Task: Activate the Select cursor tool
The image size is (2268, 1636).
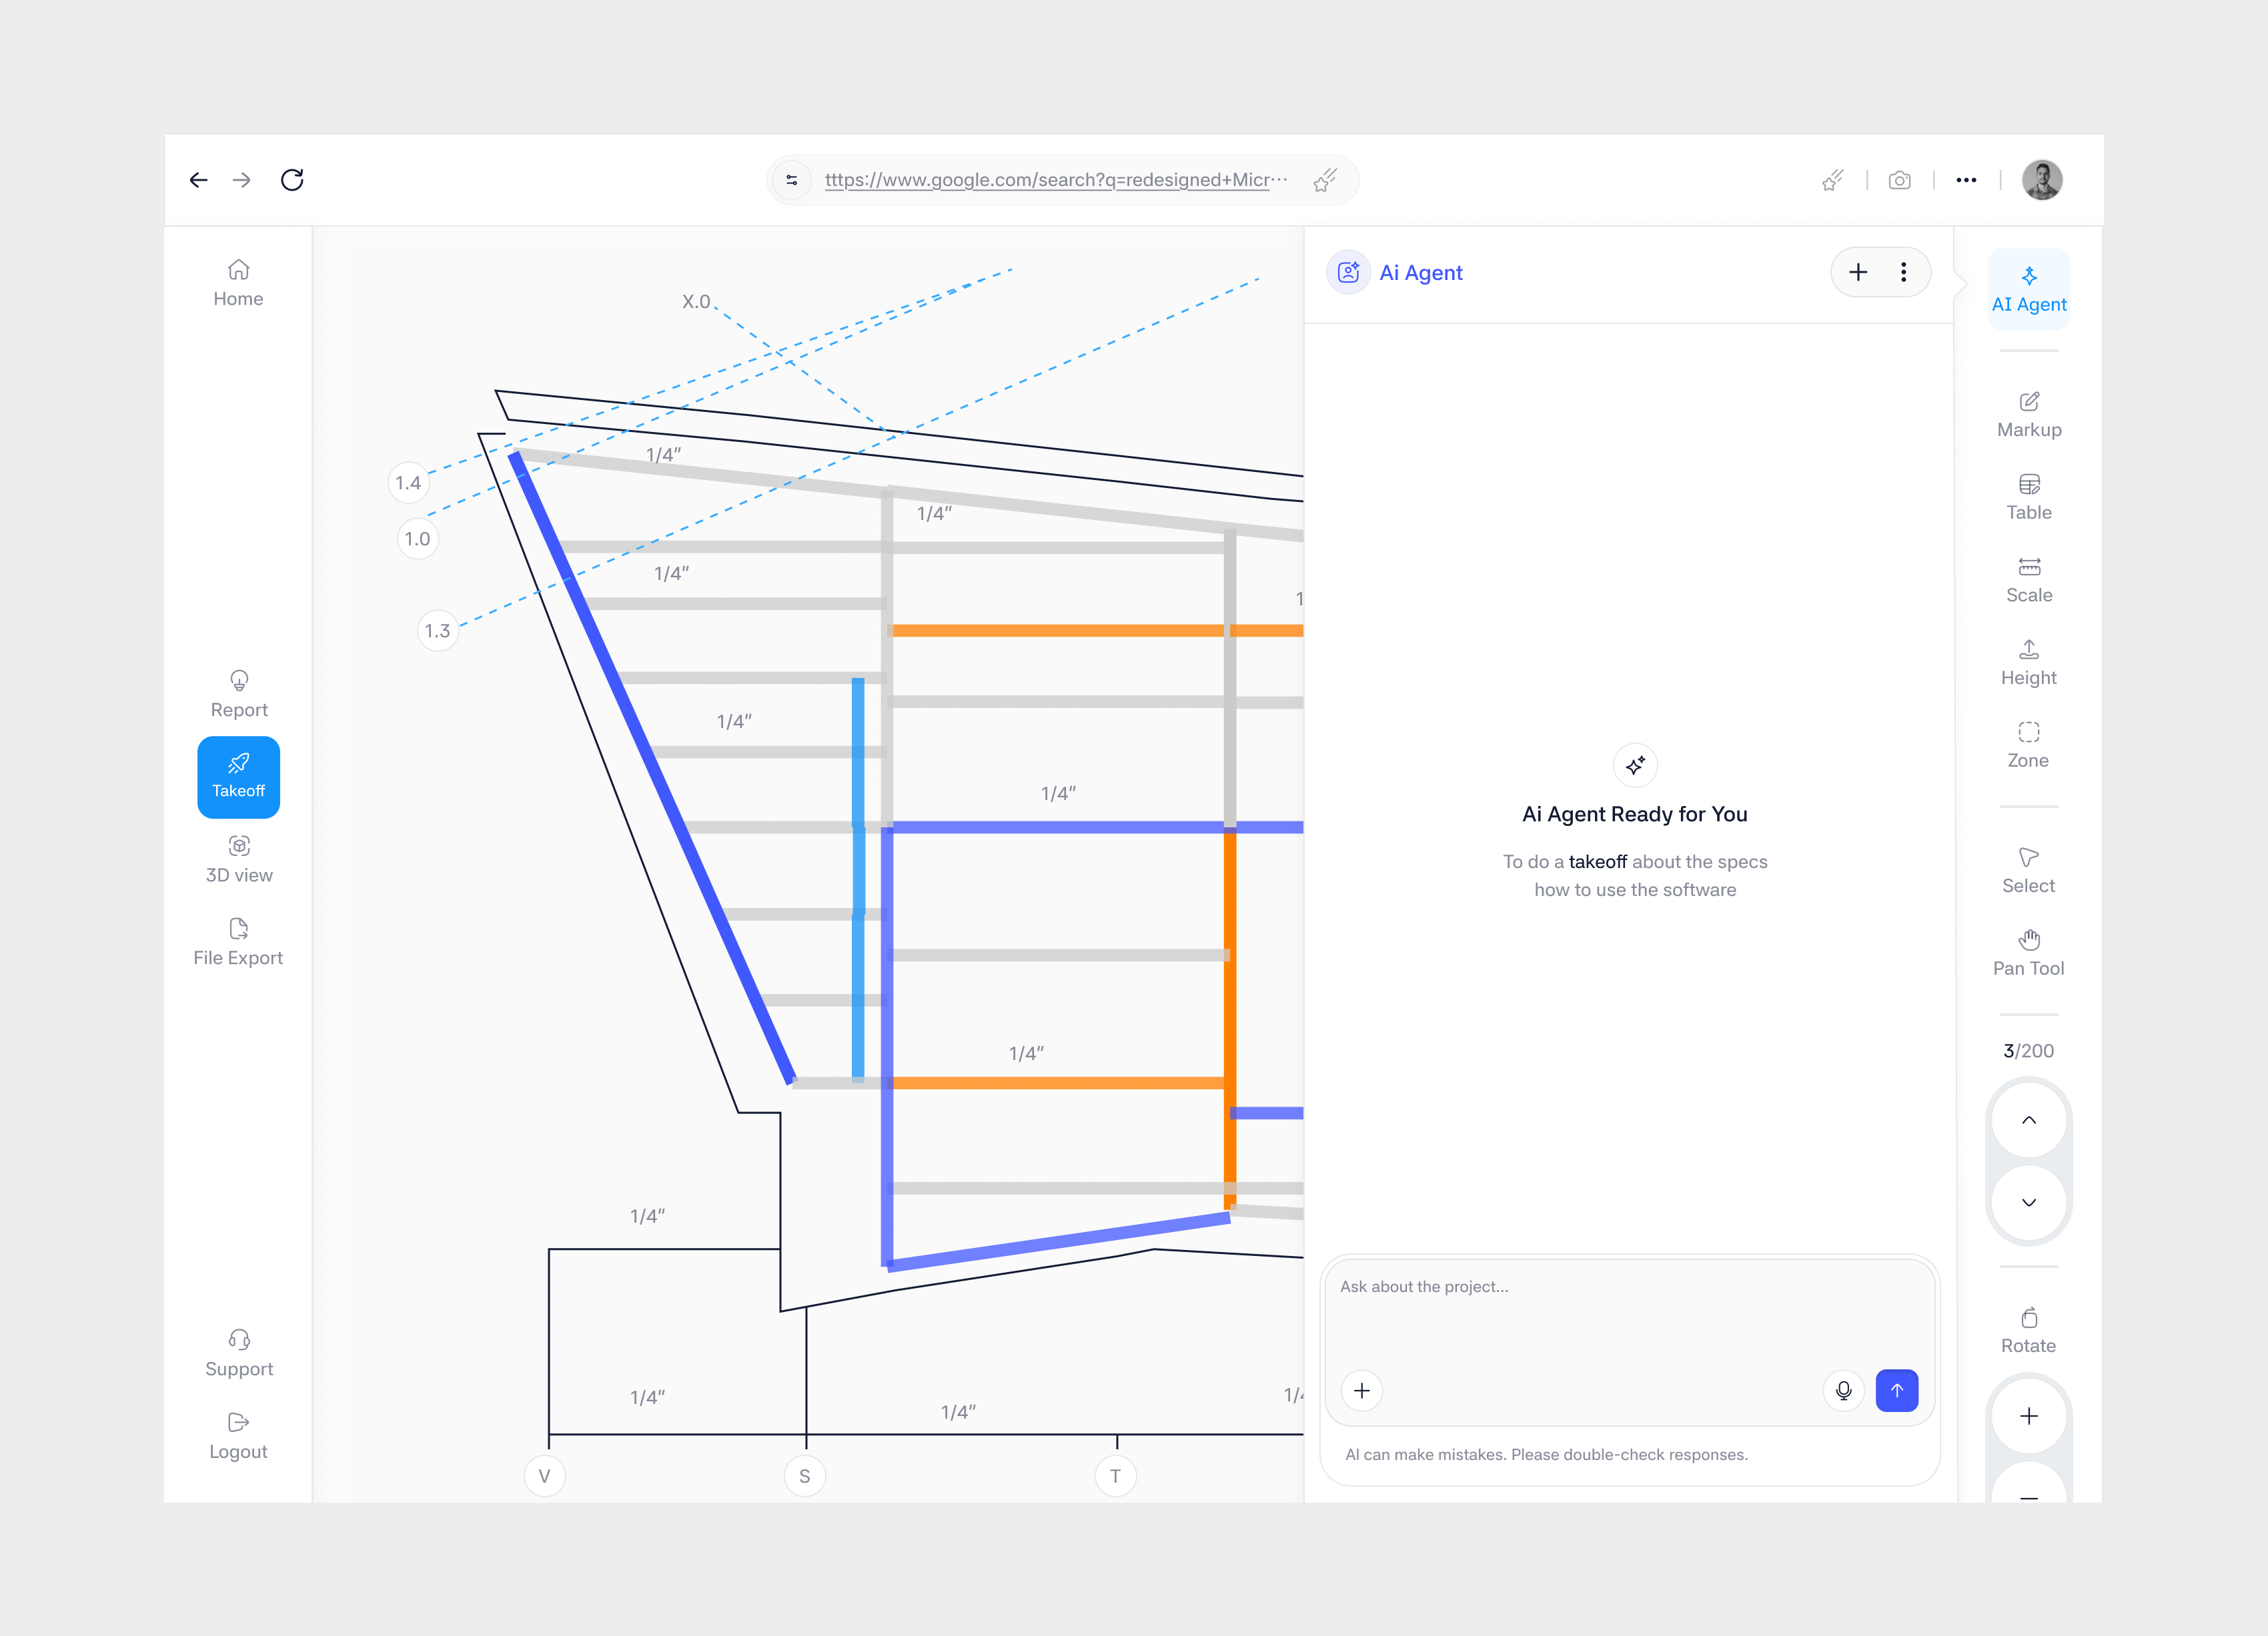Action: (x=2028, y=871)
